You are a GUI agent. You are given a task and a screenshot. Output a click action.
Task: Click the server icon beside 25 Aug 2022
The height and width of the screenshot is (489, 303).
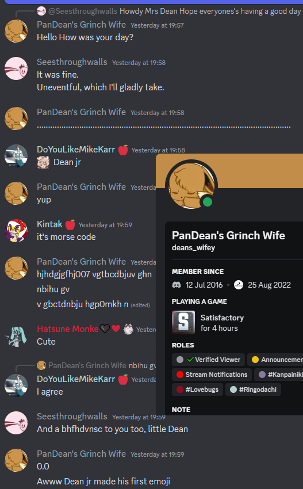pyautogui.click(x=239, y=285)
